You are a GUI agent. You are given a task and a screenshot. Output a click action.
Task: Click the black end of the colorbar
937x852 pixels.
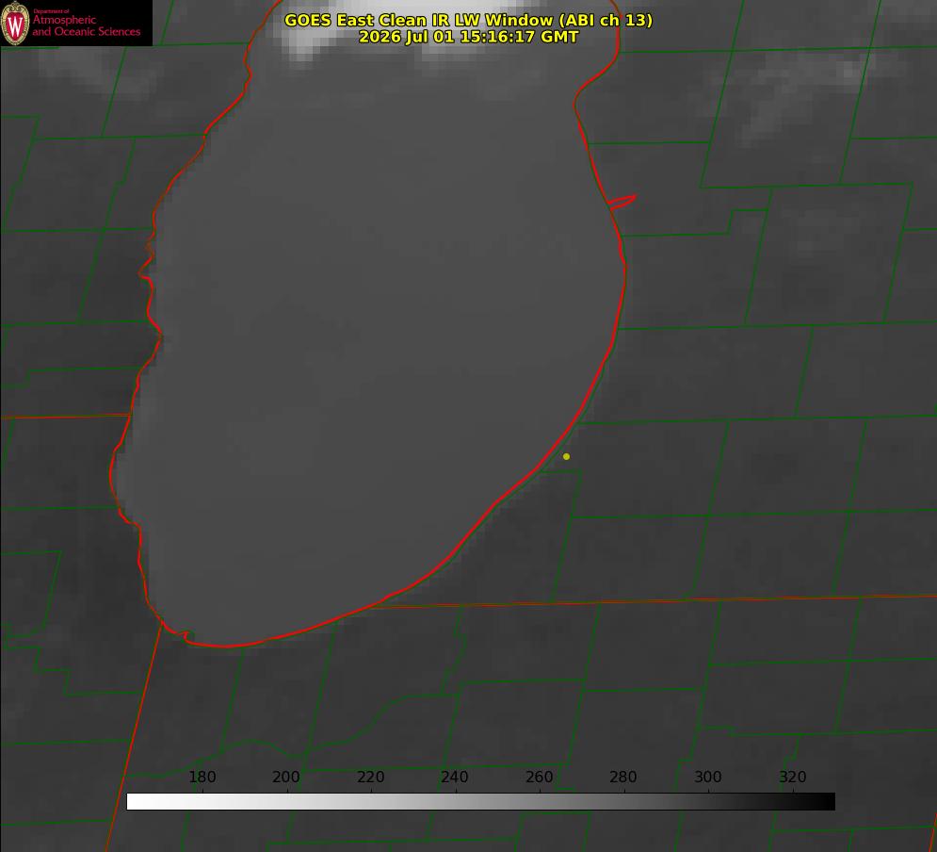pos(827,802)
